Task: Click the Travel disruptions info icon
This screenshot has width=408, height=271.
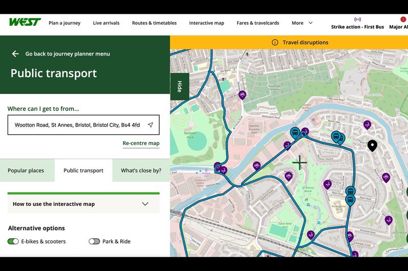Action: coord(275,43)
